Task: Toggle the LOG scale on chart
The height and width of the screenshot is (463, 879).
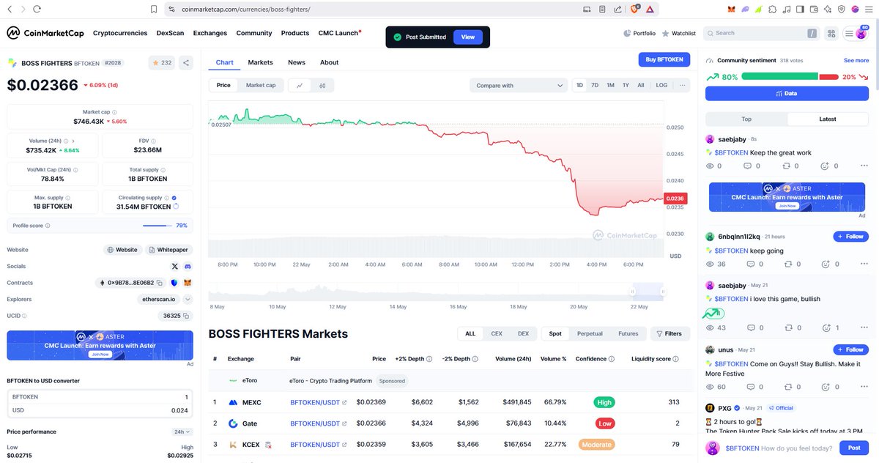Action: (x=661, y=86)
